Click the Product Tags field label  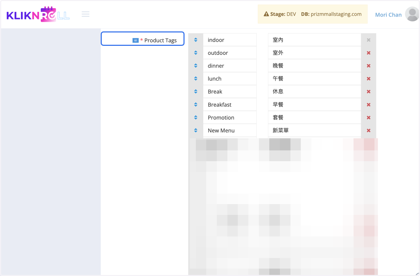[x=160, y=40]
